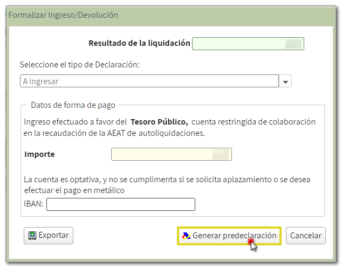Click the bold 'Importe' label

tap(39, 155)
